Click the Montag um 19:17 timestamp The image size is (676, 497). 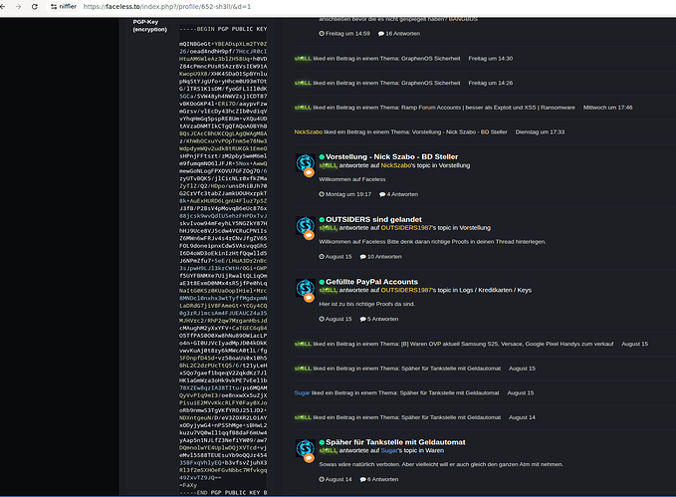click(x=344, y=194)
